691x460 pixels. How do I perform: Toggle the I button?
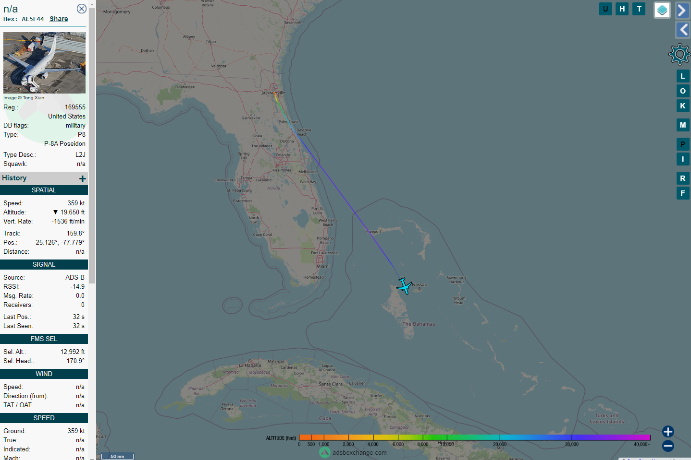[x=683, y=159]
